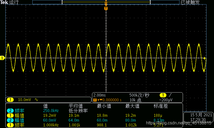Viewport: 214px width, 128px height.
Task: Click the 0.000000 s trigger delay value
Action: point(112,100)
